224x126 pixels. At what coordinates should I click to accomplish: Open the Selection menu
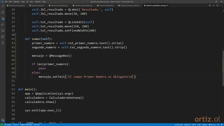(16, 2)
